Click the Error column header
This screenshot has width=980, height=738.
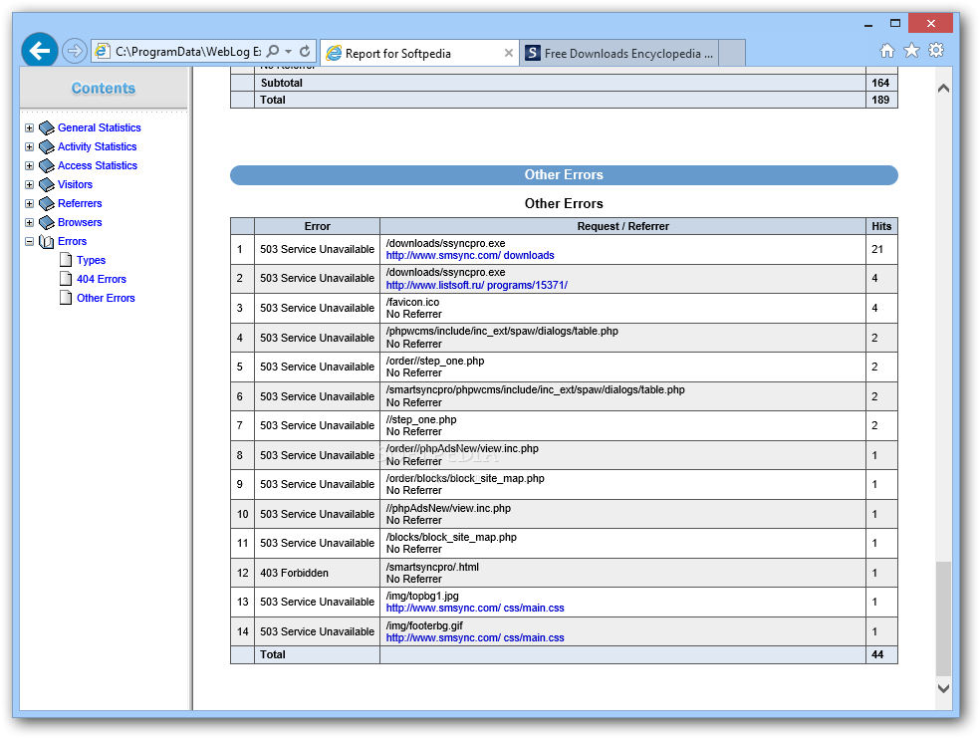[x=318, y=226]
